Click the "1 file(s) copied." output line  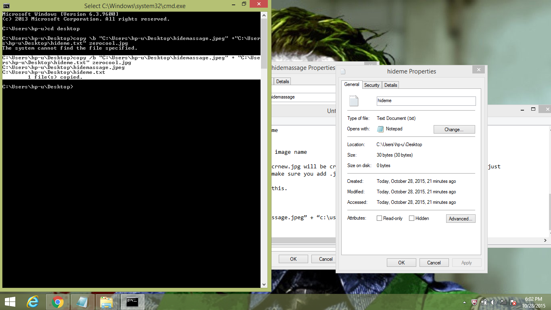pos(55,77)
